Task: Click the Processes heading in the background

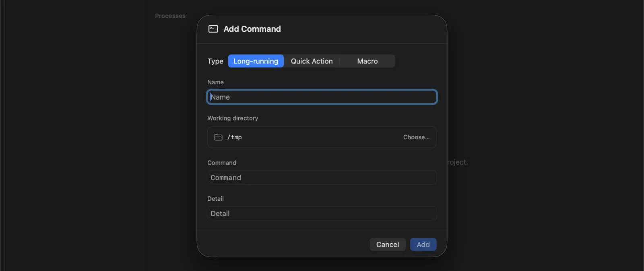Action: (170, 16)
